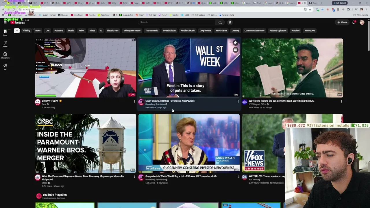Open the account avatar menu
The image size is (370, 208).
coord(362,22)
